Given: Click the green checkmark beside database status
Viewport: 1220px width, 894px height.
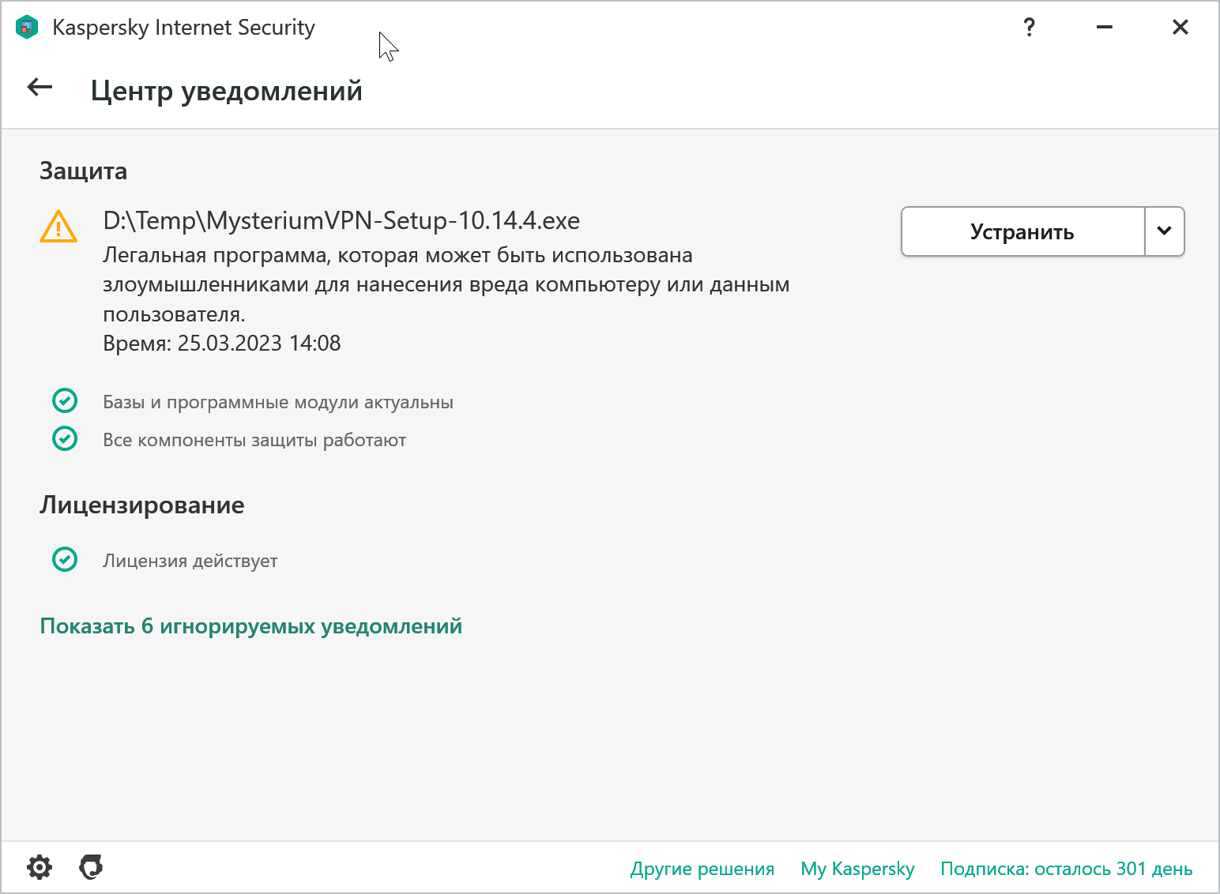Looking at the screenshot, I should click(x=65, y=401).
